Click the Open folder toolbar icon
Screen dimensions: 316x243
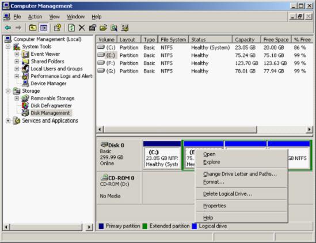(x=103, y=28)
